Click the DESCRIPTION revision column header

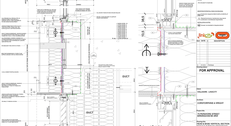[219, 41]
